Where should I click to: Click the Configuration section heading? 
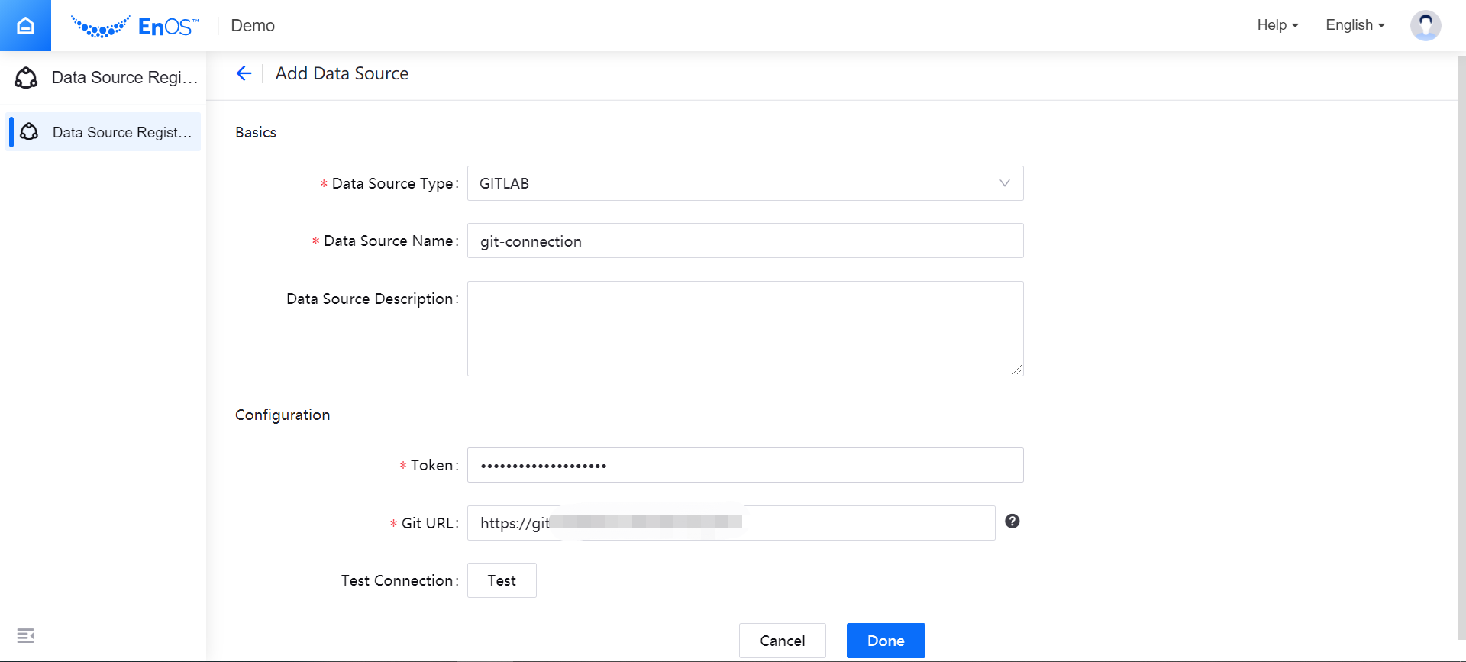click(283, 415)
